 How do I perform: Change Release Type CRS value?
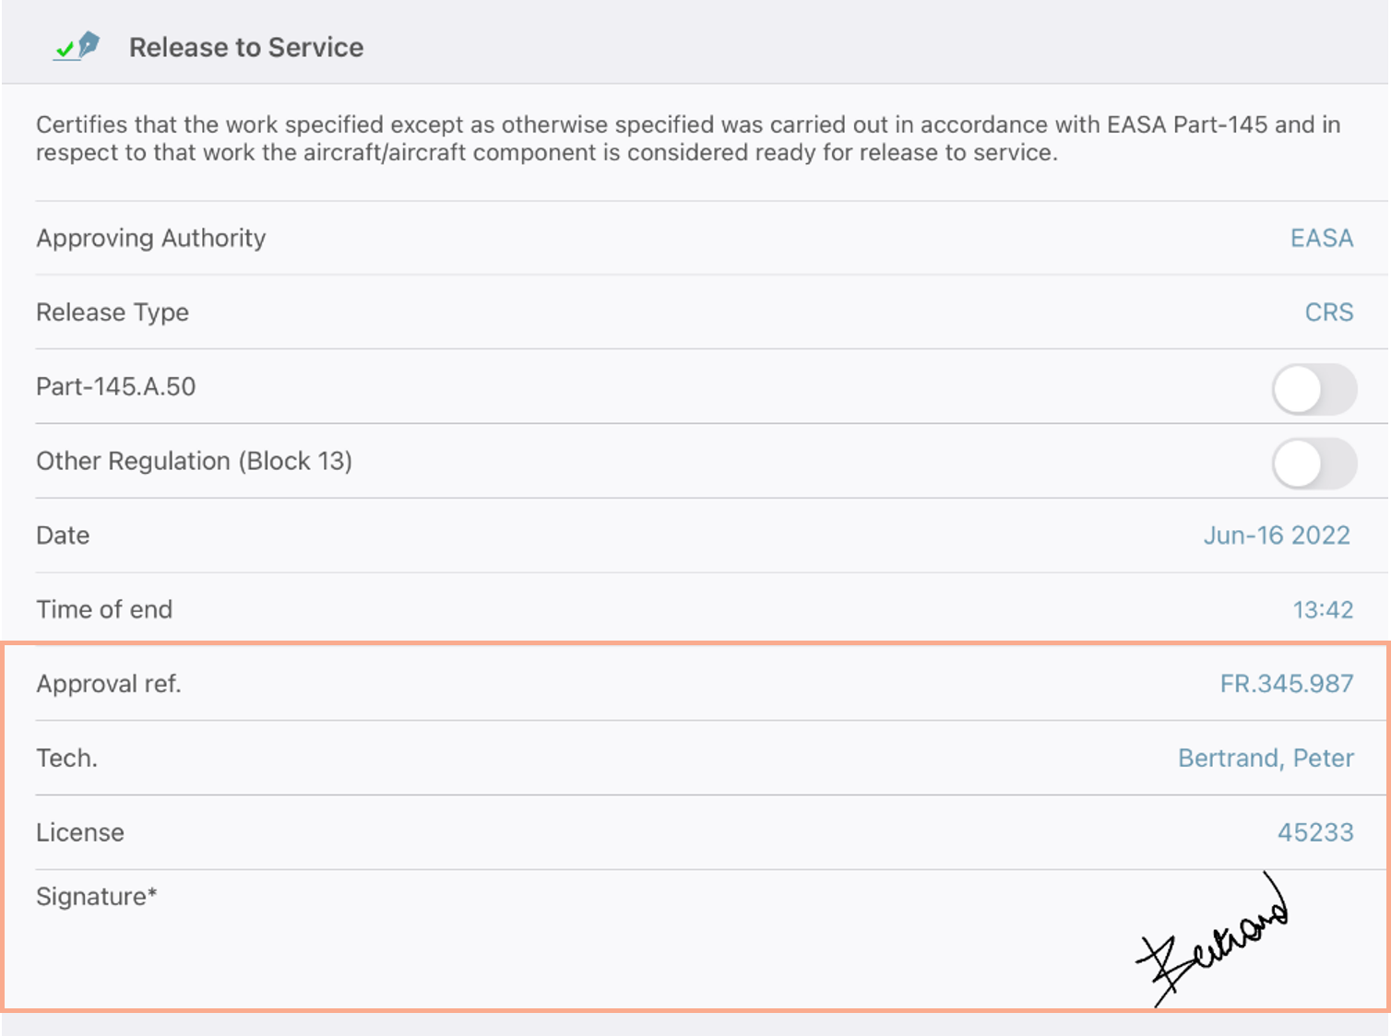tap(1328, 312)
